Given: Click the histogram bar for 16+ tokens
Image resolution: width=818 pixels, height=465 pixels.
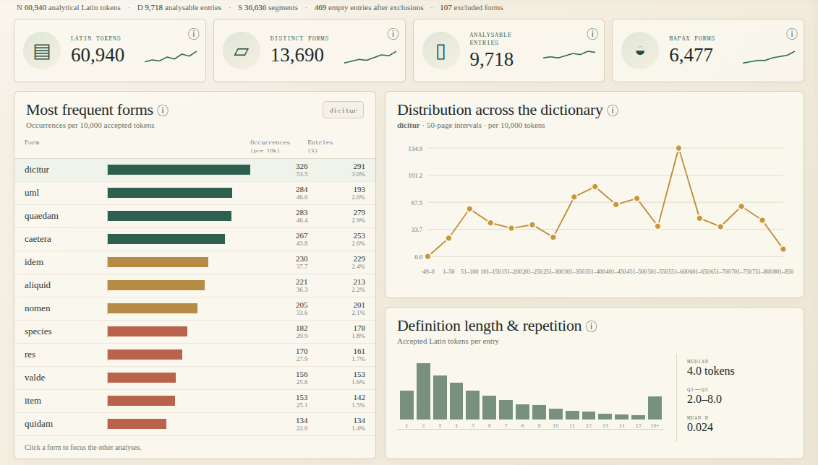Looking at the screenshot, I should pyautogui.click(x=655, y=408).
